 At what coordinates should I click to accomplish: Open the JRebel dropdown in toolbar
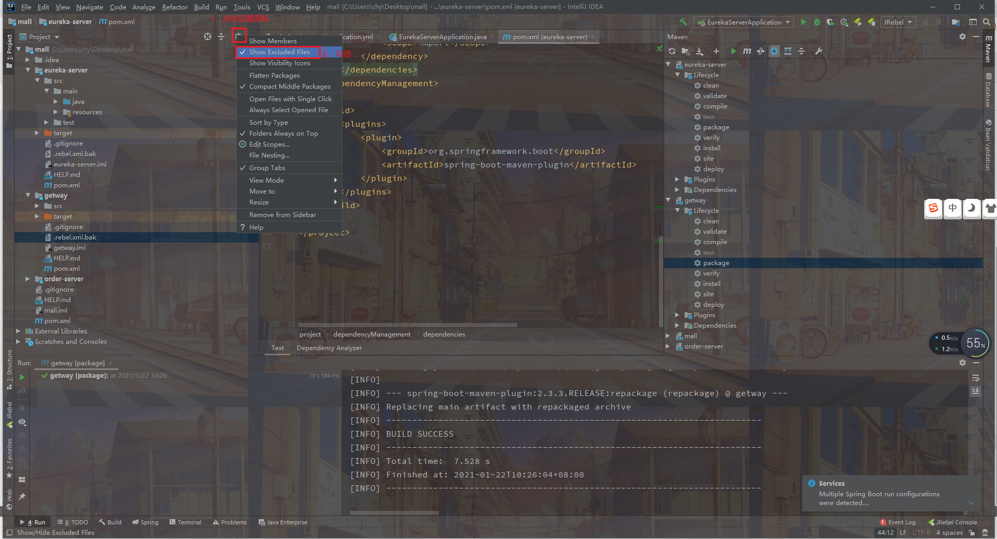[x=898, y=22]
